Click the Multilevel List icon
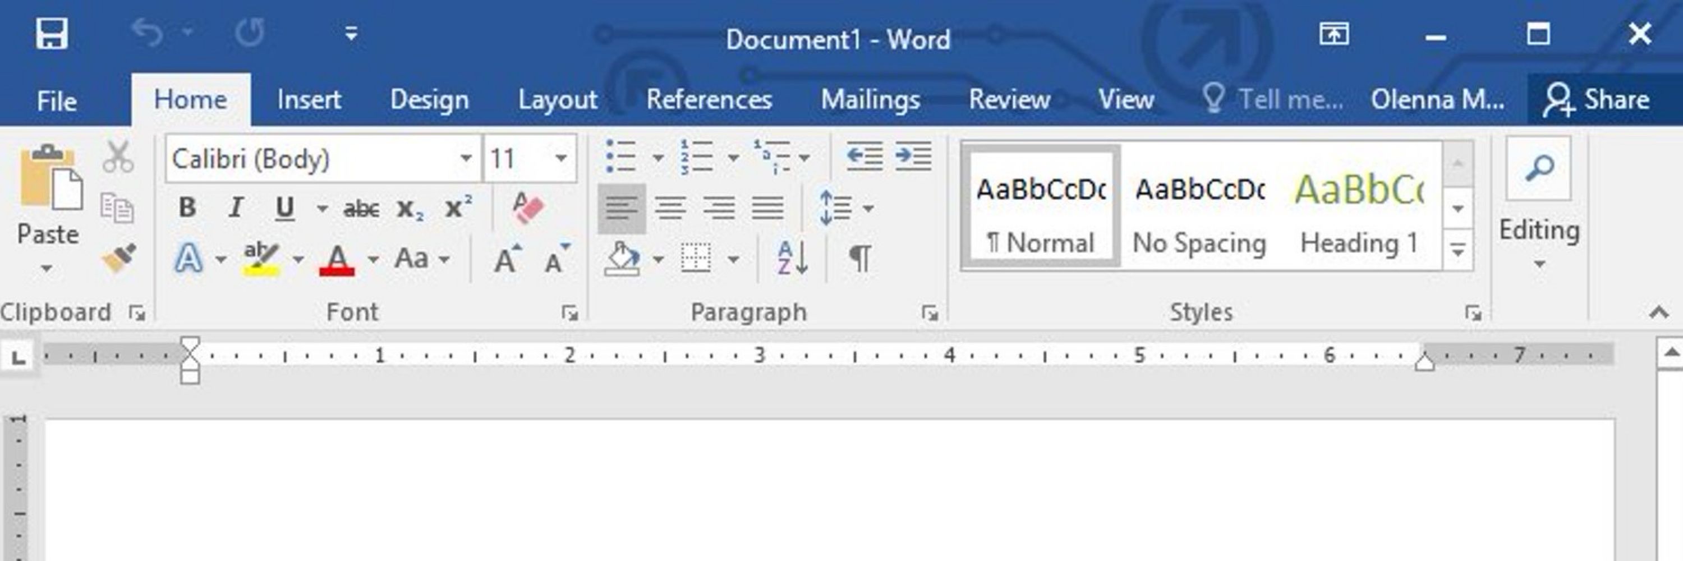1683x561 pixels. tap(771, 157)
